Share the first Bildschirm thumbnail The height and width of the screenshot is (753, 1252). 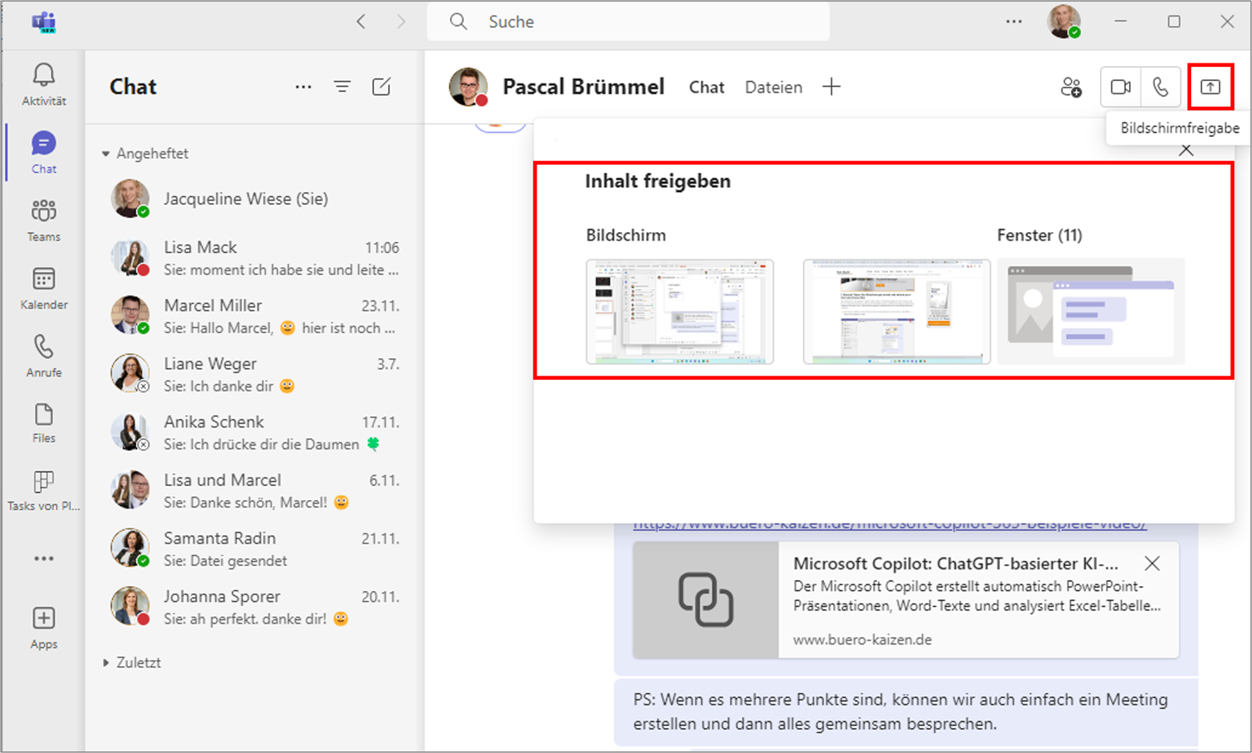[680, 311]
